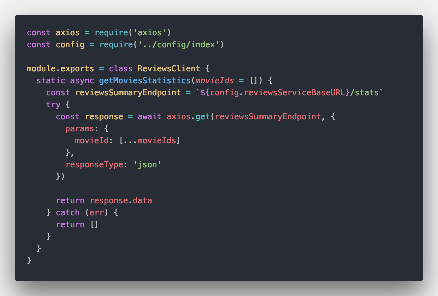Click the 'json' string value
This screenshot has width=438, height=296.
click(x=148, y=165)
